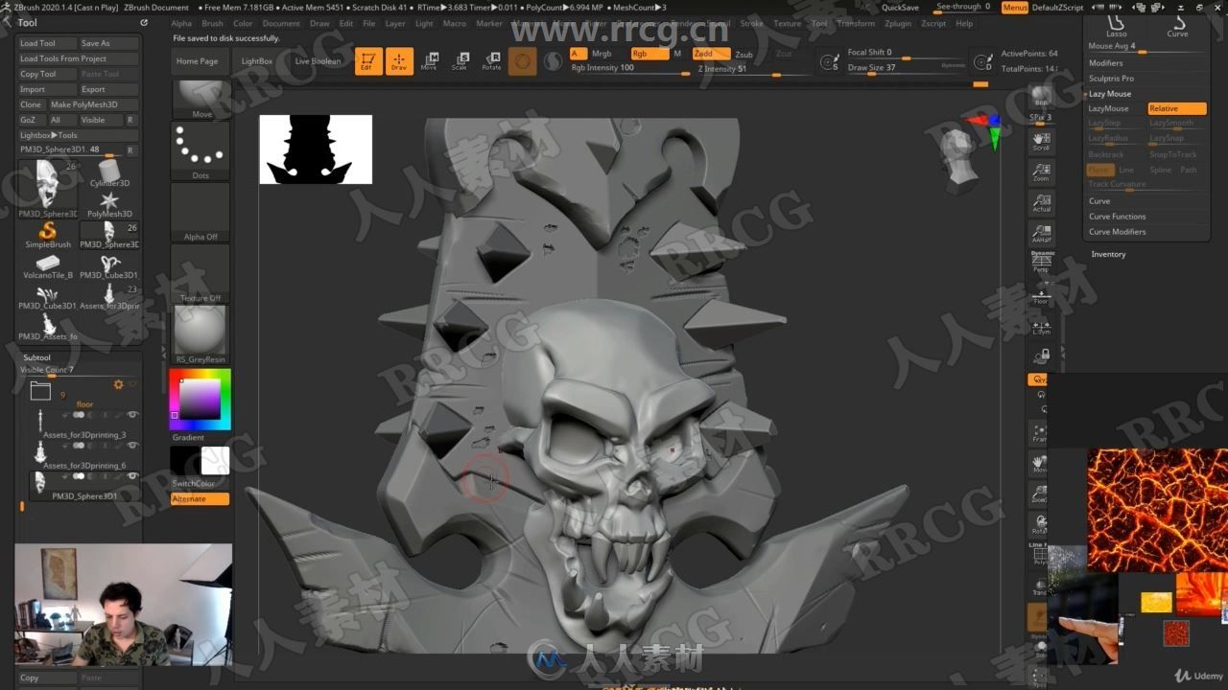Viewport: 1228px width, 690px height.
Task: Click the Tool palette refresh icon
Action: click(144, 22)
